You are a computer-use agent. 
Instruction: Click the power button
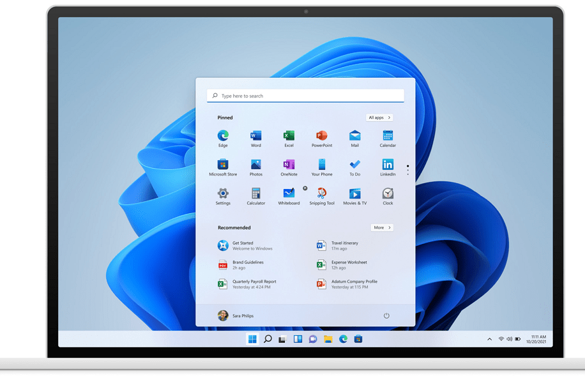point(386,316)
